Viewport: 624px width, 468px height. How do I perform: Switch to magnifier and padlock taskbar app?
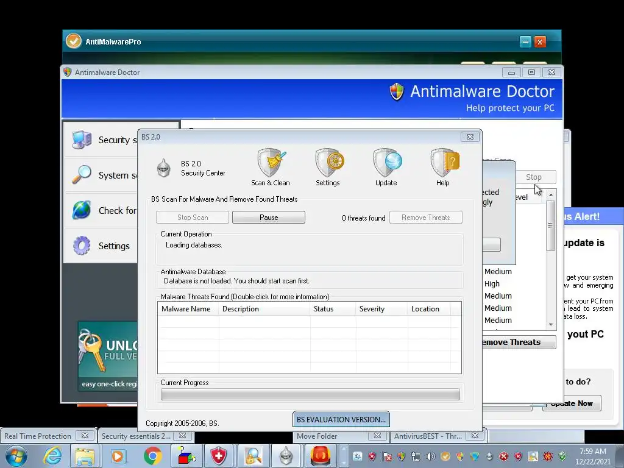[253, 456]
